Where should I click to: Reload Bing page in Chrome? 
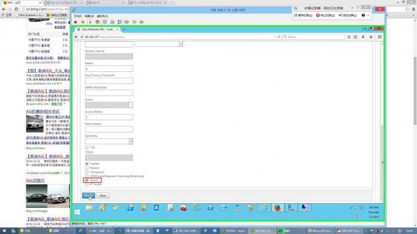(x=16, y=9)
